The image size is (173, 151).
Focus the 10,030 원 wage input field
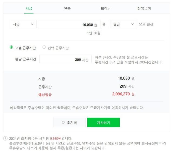[x=69, y=24]
